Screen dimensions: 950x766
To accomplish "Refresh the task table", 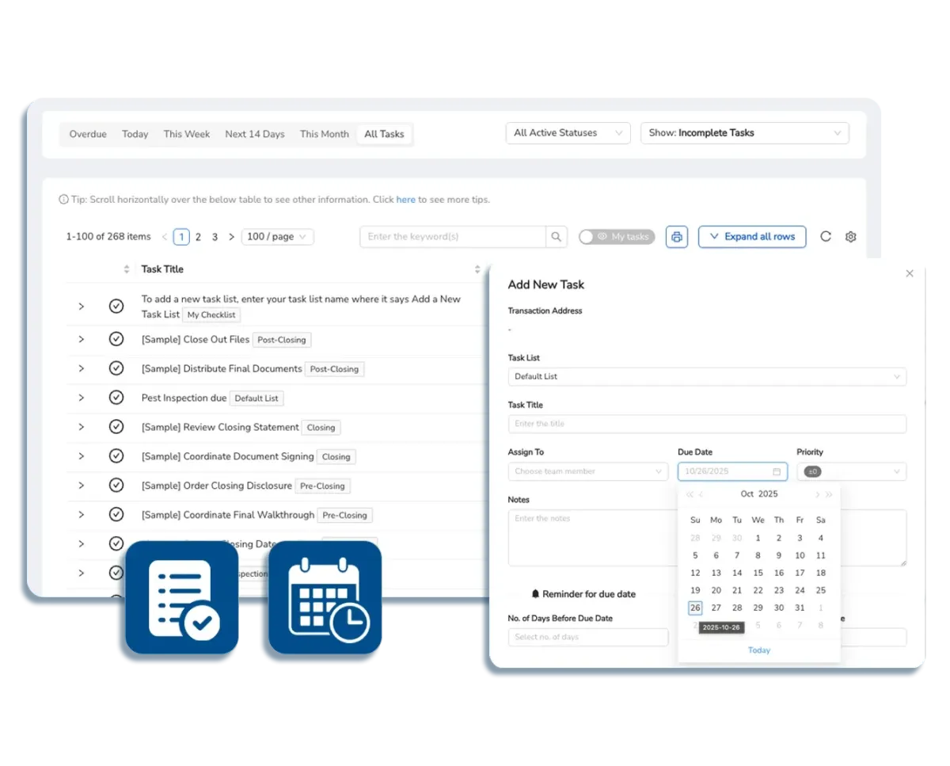I will [826, 237].
